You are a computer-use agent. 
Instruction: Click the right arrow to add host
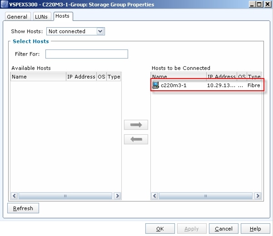[136, 125]
